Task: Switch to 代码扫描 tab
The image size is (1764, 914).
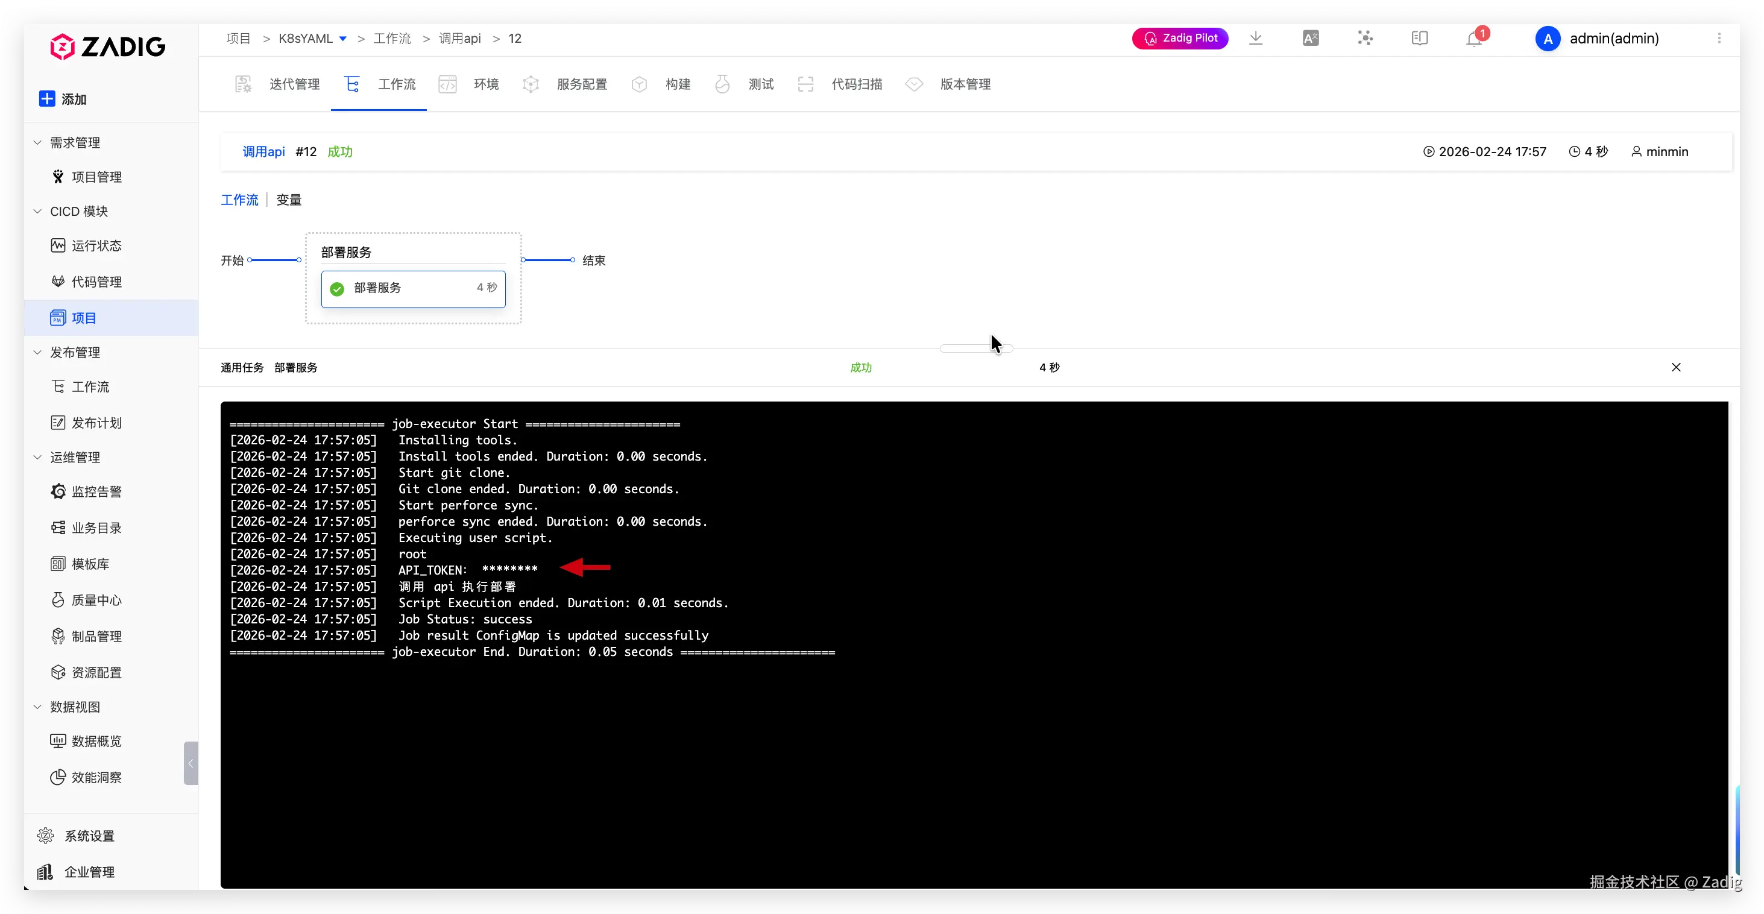Action: click(840, 84)
